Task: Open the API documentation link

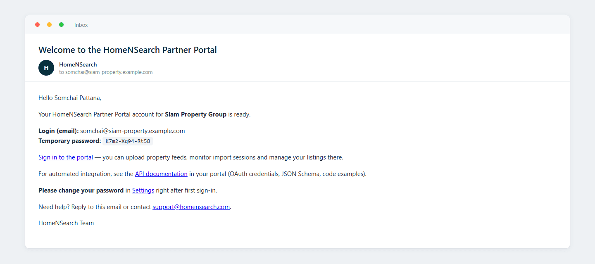Action: pos(161,174)
